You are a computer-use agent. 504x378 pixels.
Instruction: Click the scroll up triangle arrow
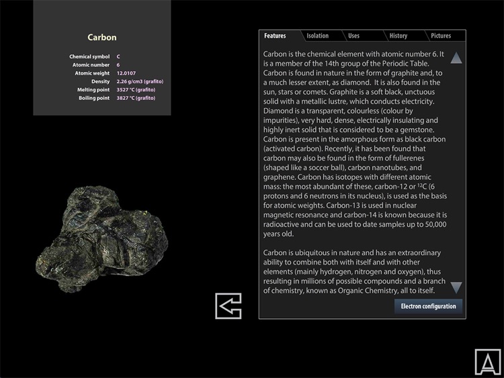click(456, 58)
